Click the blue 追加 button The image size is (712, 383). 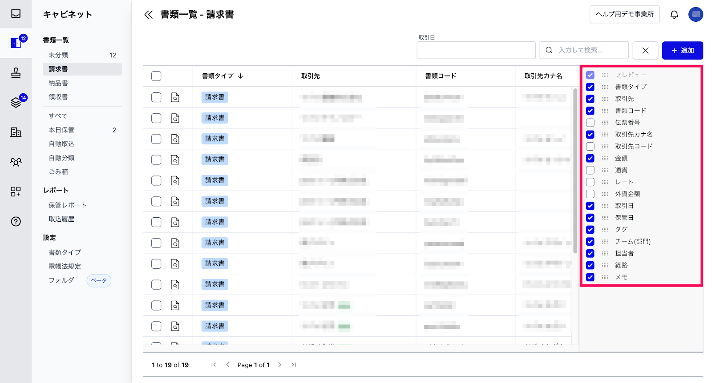pyautogui.click(x=682, y=51)
